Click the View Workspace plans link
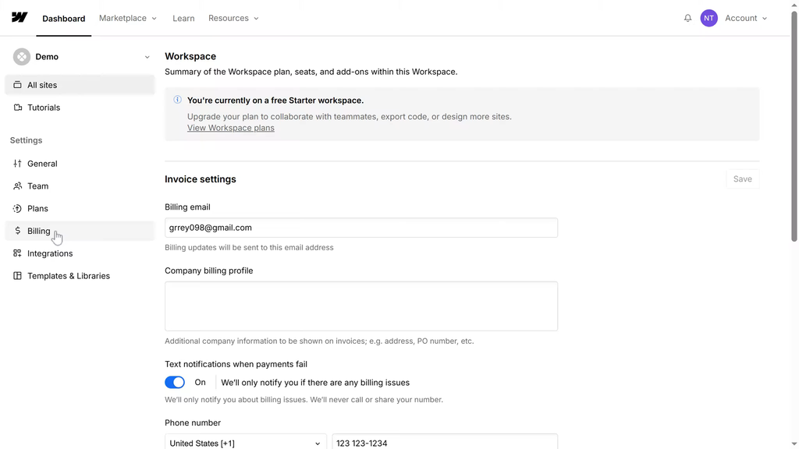Screen dimensions: 799x449 [x=230, y=128]
